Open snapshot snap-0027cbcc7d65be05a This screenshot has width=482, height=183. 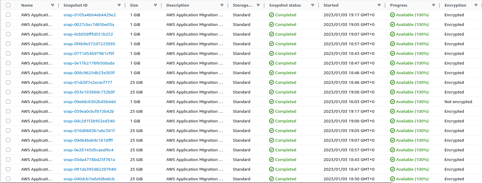pos(89,24)
